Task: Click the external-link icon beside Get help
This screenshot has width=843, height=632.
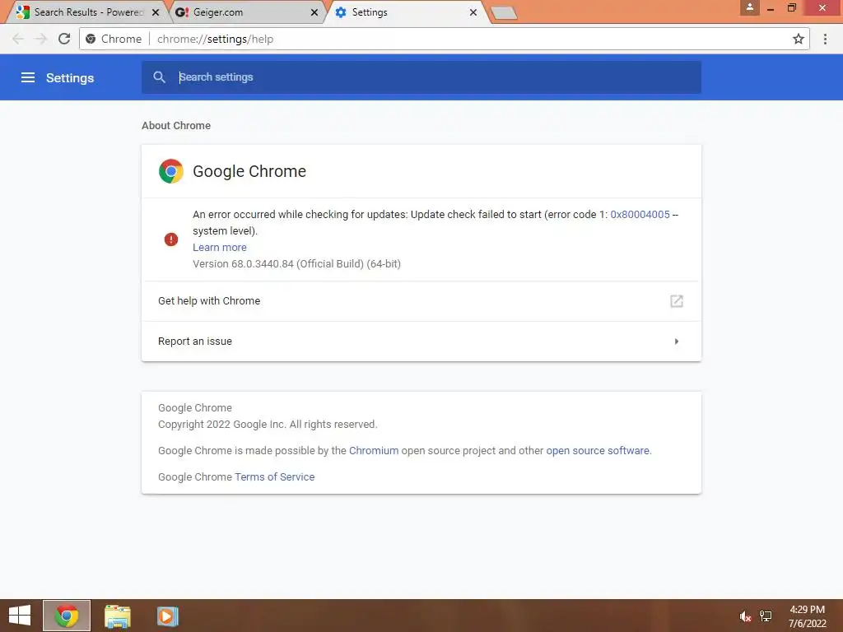Action: coord(677,301)
